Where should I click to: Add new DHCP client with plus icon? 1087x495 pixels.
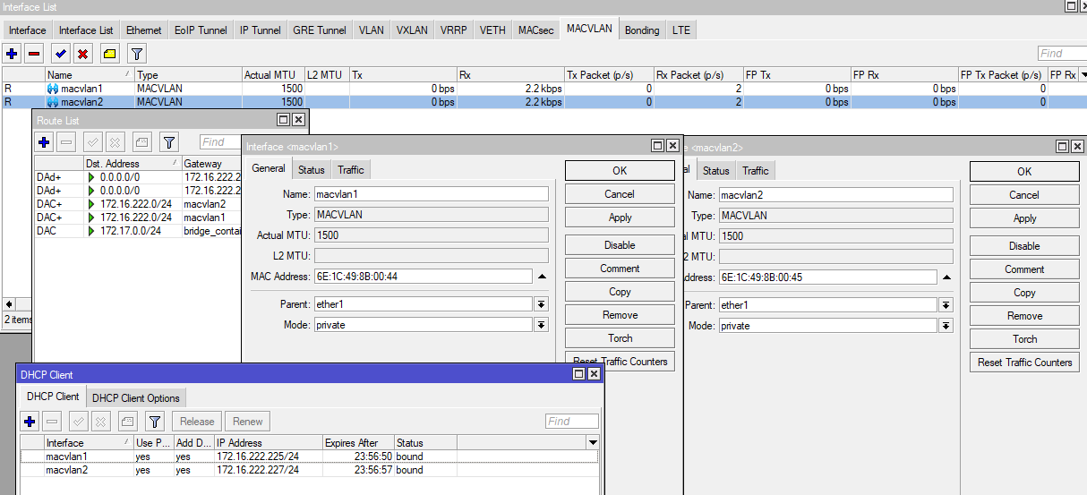click(x=30, y=421)
